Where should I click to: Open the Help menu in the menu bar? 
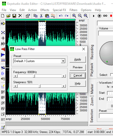pyautogui.click(x=98, y=10)
